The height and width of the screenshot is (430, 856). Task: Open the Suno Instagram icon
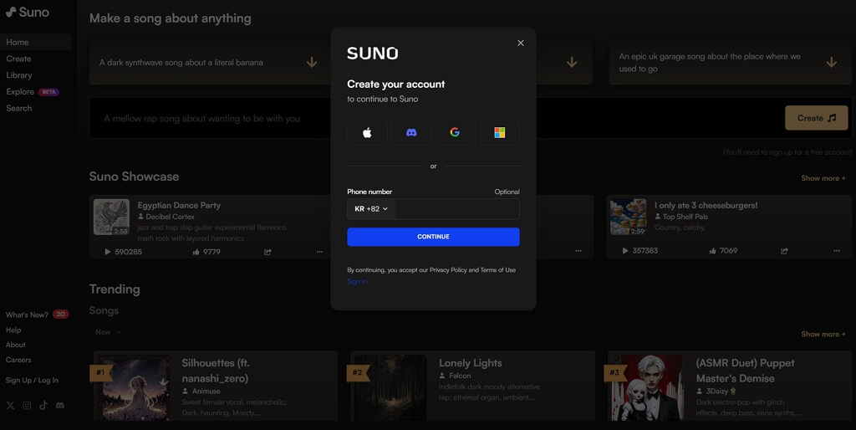tap(27, 406)
